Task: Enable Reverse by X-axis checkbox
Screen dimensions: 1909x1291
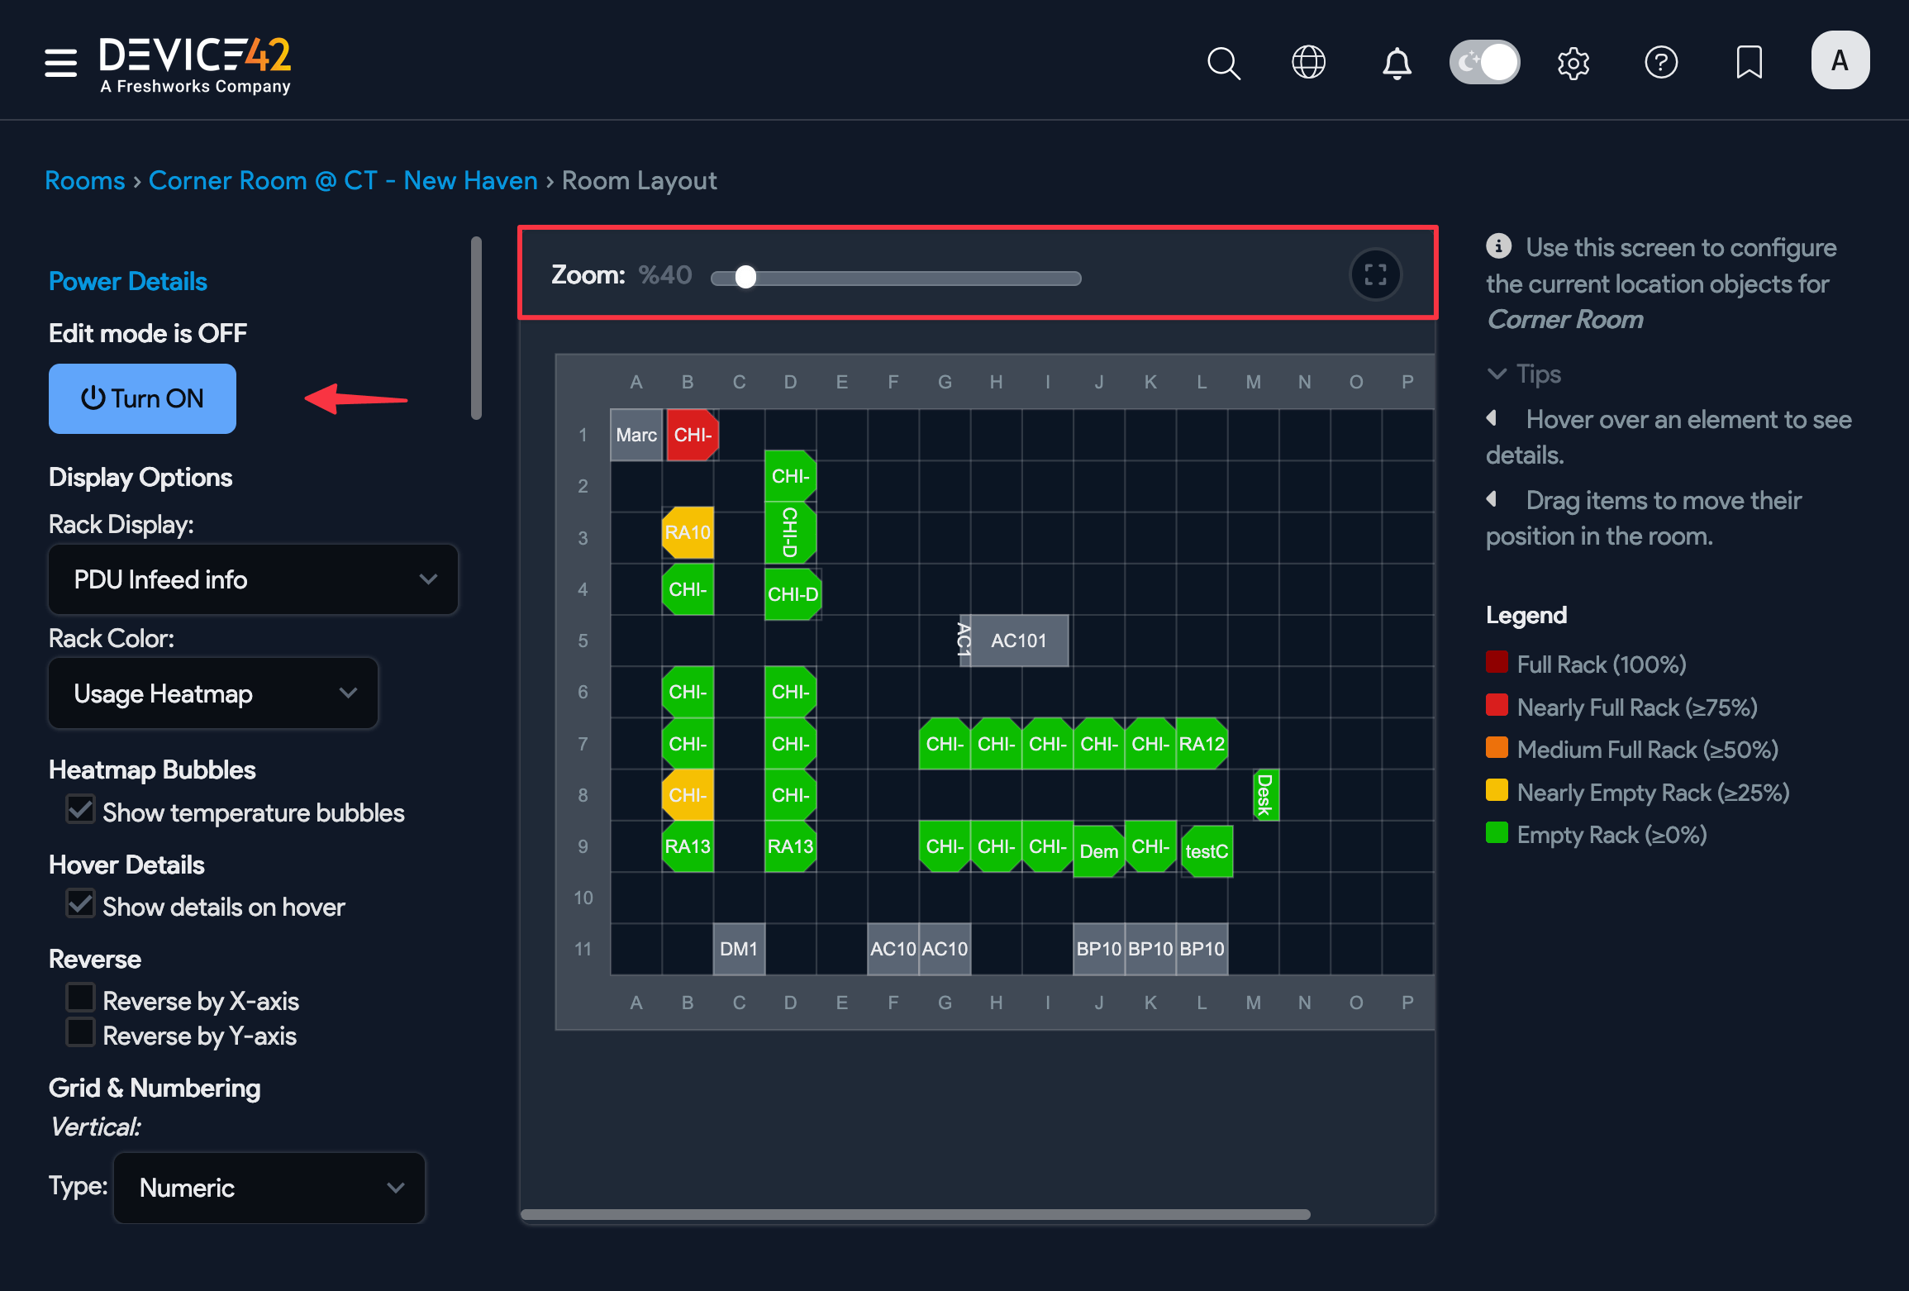Action: pyautogui.click(x=81, y=998)
